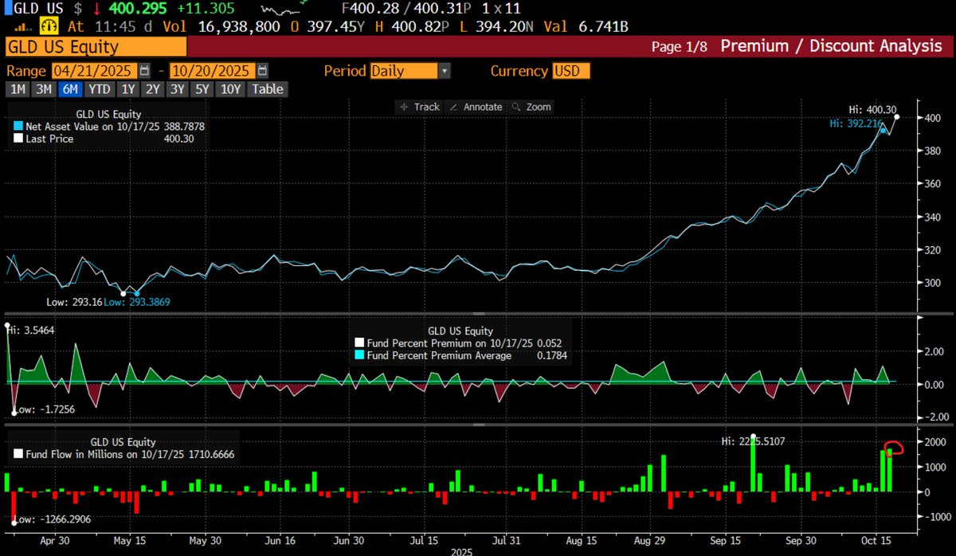Click the Jun 16 date label on the x-axis
Image resolution: width=956 pixels, height=556 pixels.
click(279, 540)
